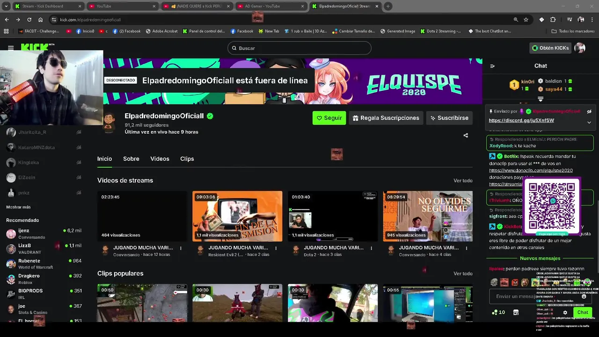599x337 pixels.
Task: Open options menu for the 4-days-ago video
Action: [x=467, y=248]
